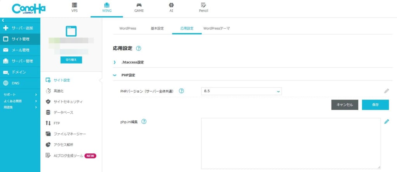Open help for 応用設定 heading

coord(138,48)
